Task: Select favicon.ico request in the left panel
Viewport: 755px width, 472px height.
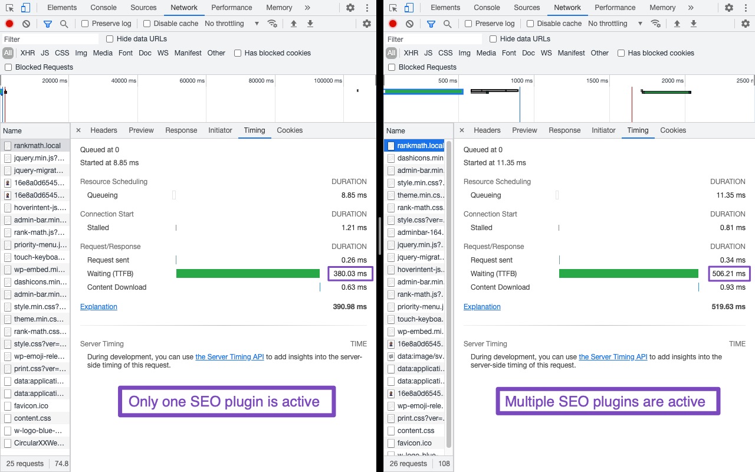Action: [35, 406]
